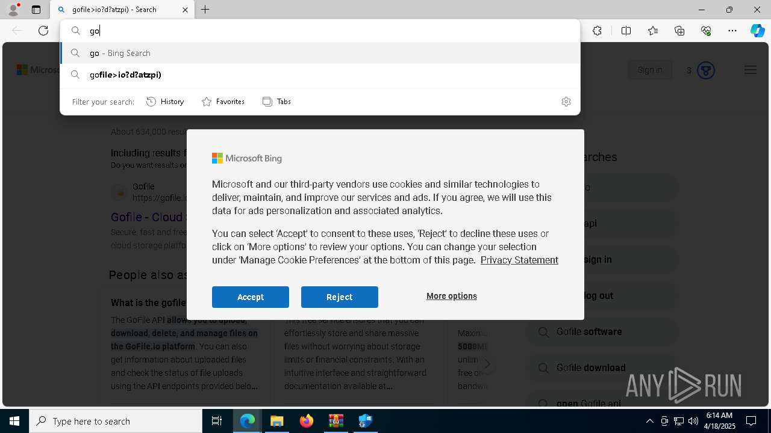Open WinRAR taskbar icon
Viewport: 771px width, 433px height.
pos(336,421)
